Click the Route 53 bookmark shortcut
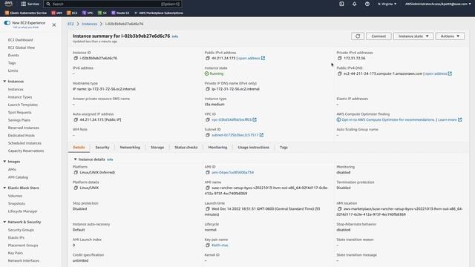The height and width of the screenshot is (267, 475). (120, 13)
